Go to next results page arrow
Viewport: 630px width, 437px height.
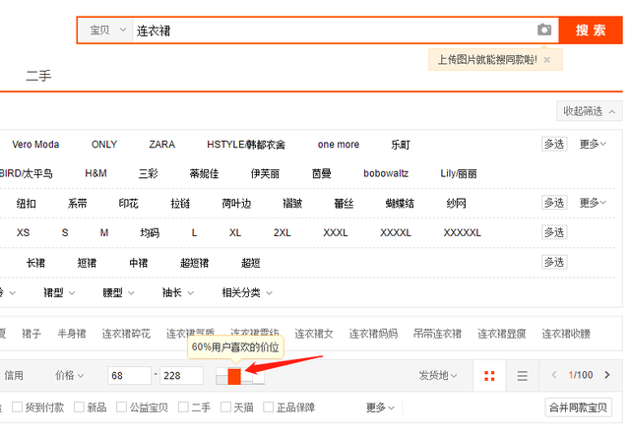(606, 375)
